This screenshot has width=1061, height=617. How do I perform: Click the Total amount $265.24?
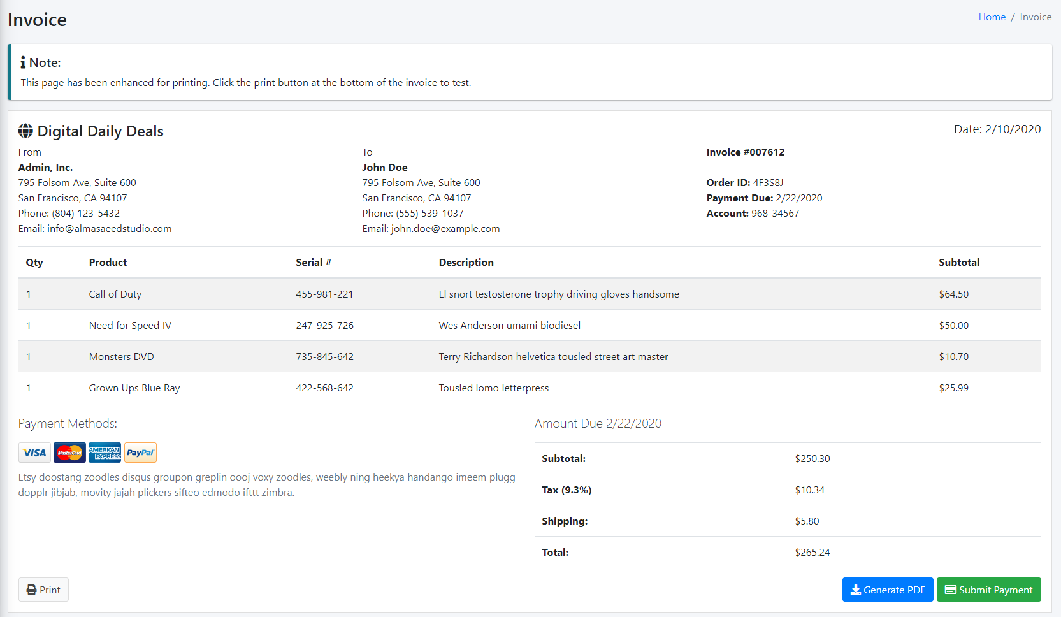[812, 553]
